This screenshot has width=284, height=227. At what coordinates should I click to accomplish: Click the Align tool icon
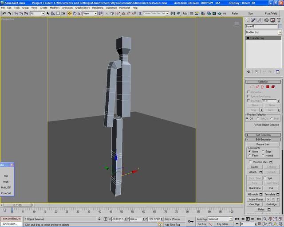pyautogui.click(x=178, y=13)
